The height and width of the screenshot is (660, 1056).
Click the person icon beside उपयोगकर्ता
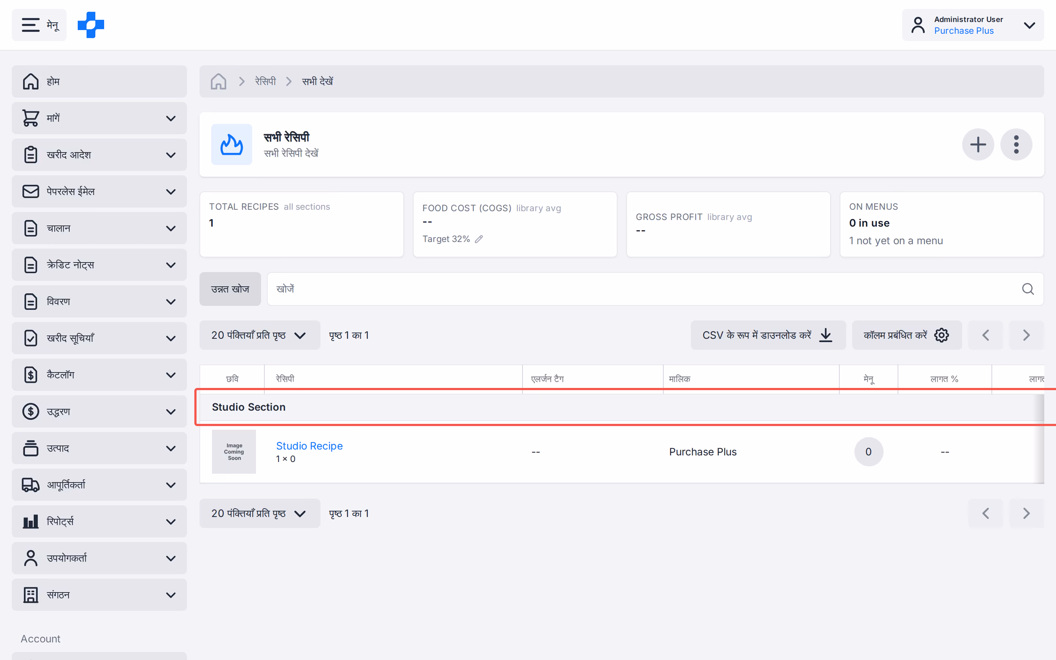point(30,558)
